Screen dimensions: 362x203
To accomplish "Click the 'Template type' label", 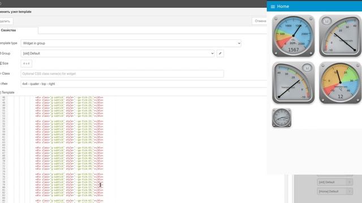I will [8, 43].
